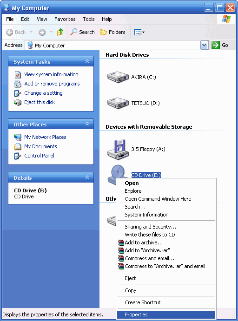Open My Network Places link

[45, 137]
